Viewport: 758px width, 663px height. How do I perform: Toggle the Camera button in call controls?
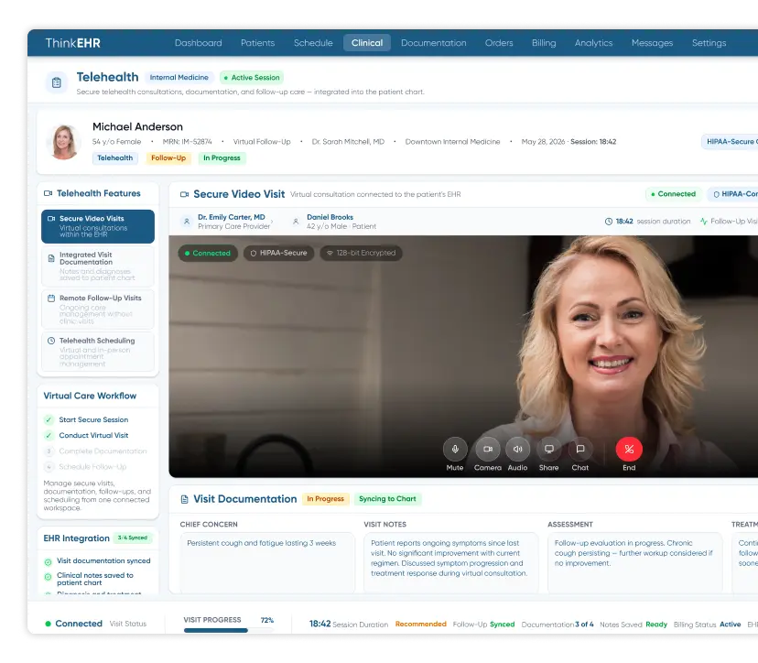pyautogui.click(x=487, y=449)
